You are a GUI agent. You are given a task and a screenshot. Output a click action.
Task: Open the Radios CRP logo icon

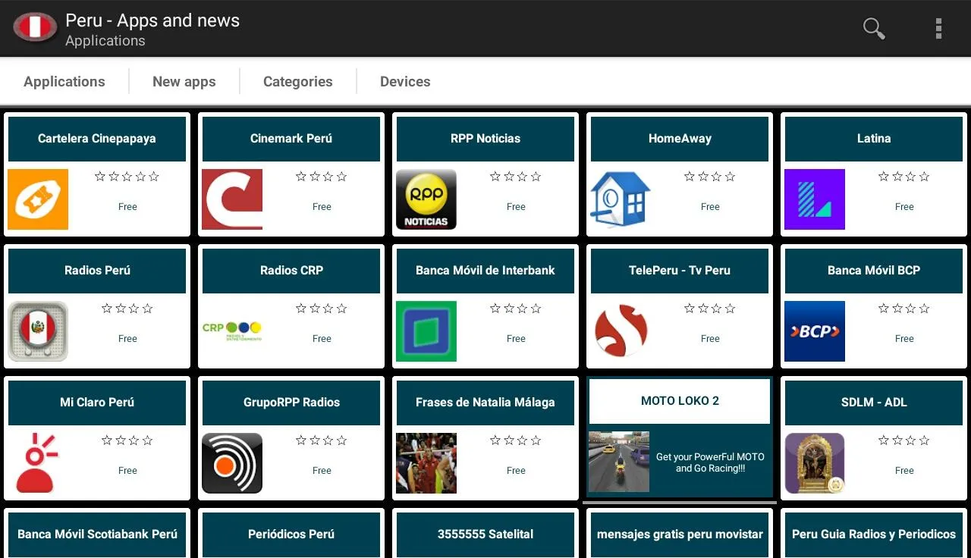(232, 331)
